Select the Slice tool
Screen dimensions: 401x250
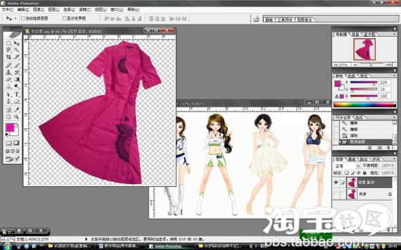16,57
